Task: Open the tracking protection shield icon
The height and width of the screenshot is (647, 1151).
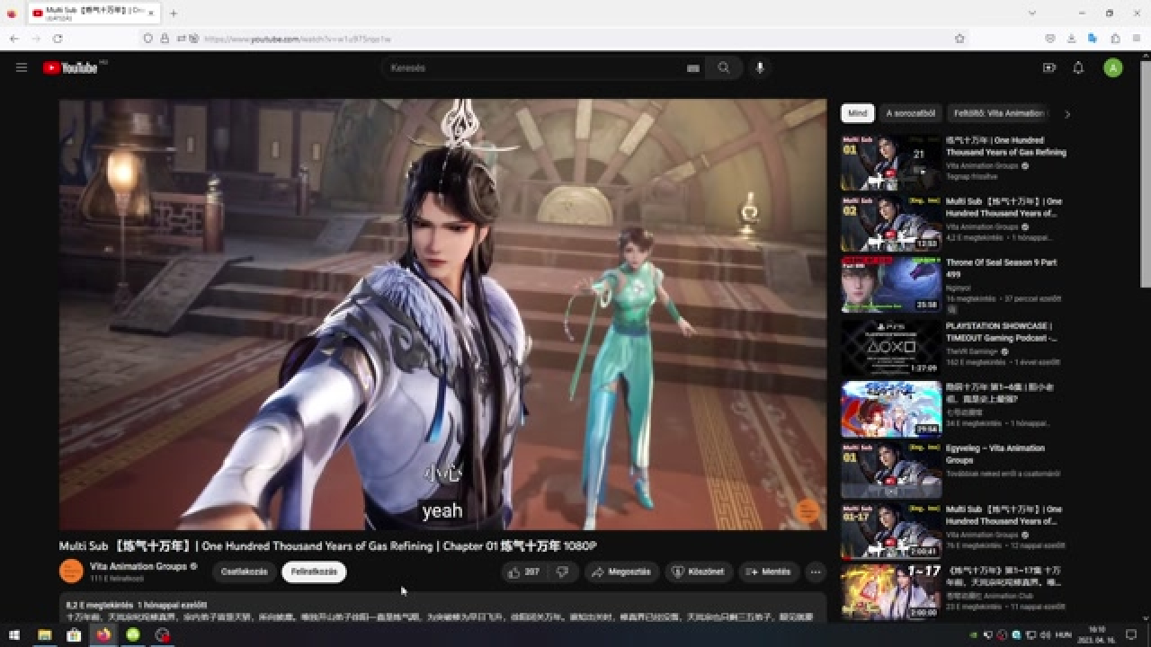Action: (148, 39)
